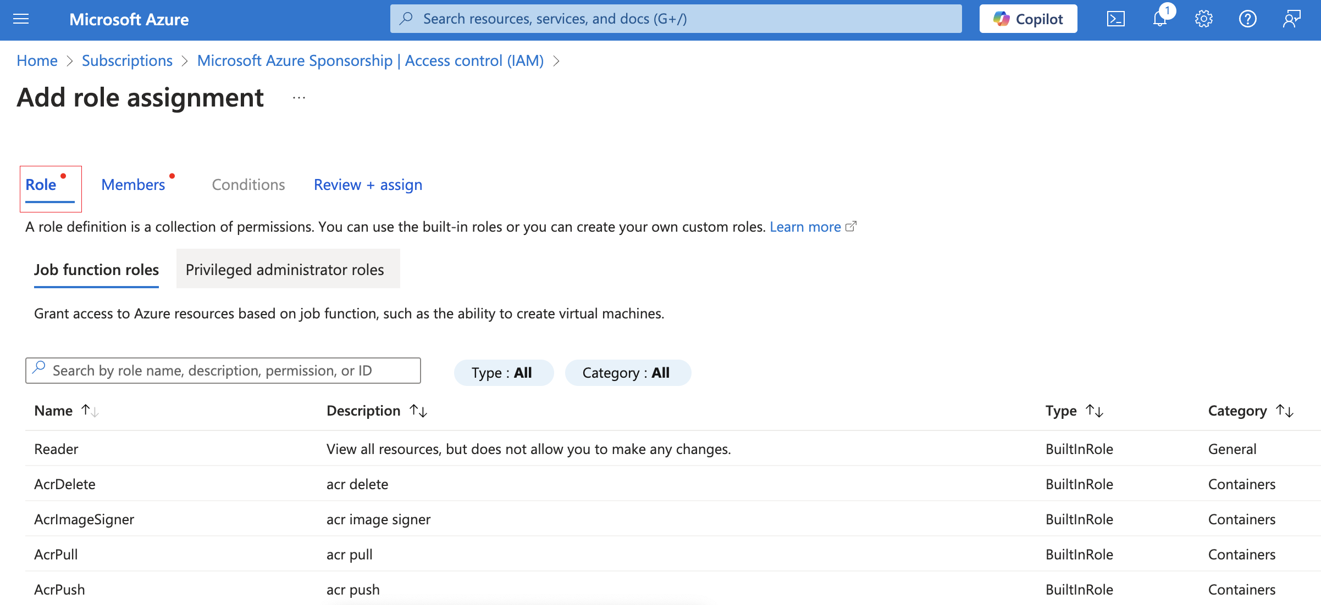The image size is (1321, 605).
Task: Go to Review + assign tab
Action: pos(368,185)
